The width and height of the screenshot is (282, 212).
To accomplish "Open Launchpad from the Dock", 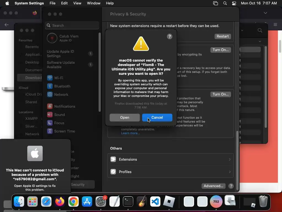I will point(32,202).
